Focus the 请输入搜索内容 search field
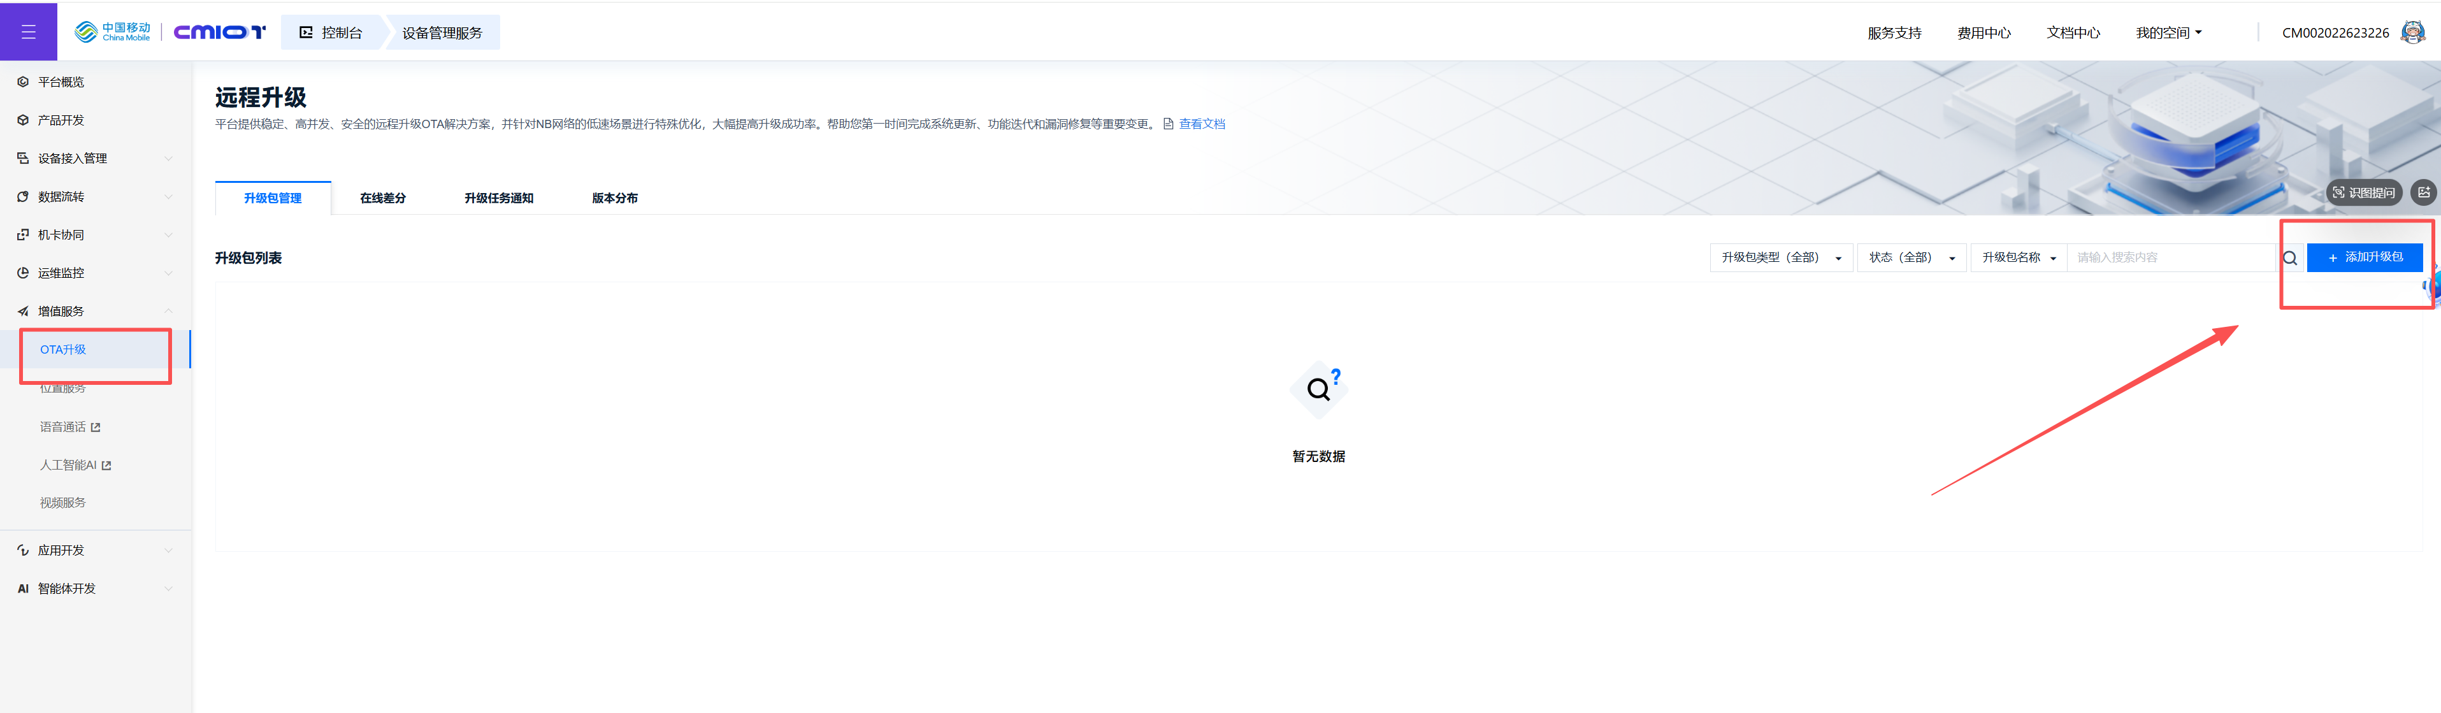Screen dimensions: 2441x713 (2170, 258)
